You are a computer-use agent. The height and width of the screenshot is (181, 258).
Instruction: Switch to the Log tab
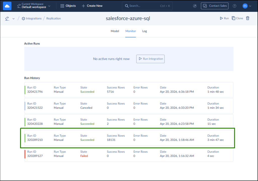144,31
